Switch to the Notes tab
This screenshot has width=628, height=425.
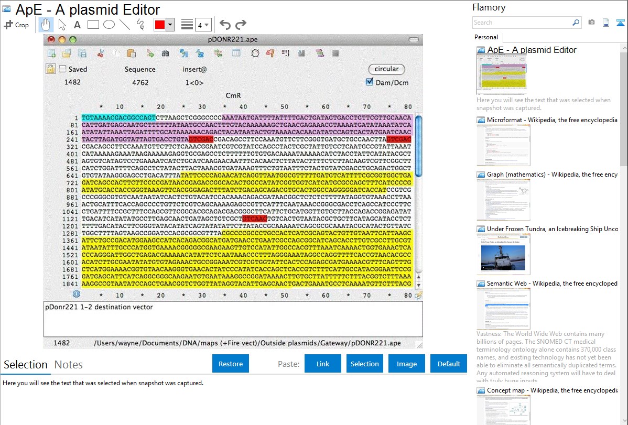(x=69, y=365)
